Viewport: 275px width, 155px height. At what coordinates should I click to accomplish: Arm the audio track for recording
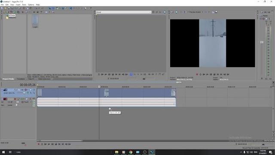click(x=15, y=99)
